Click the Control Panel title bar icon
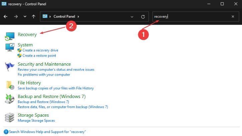This screenshot has height=136, width=242. click(4, 4)
